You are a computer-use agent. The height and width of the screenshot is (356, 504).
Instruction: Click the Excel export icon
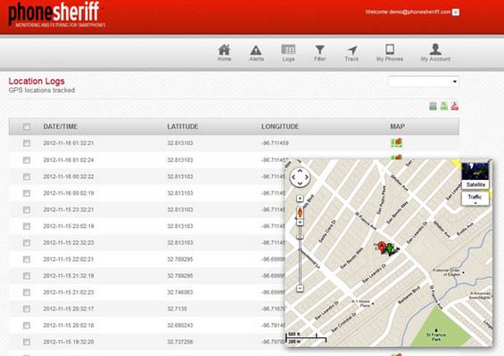tap(444, 106)
